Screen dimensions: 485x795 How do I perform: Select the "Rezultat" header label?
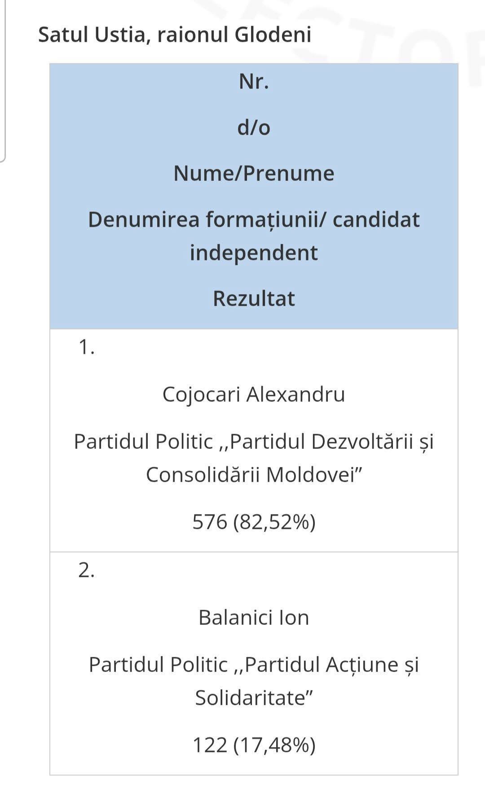254,299
